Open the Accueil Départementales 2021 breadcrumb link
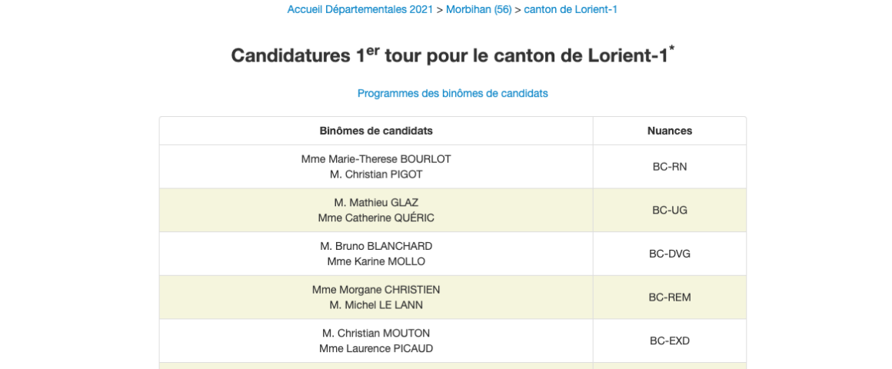This screenshot has width=892, height=369. (x=361, y=9)
